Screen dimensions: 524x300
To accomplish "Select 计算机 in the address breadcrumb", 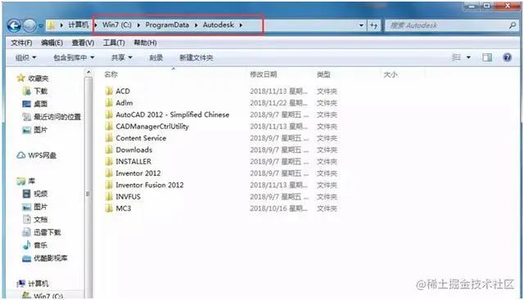I will pyautogui.click(x=79, y=25).
